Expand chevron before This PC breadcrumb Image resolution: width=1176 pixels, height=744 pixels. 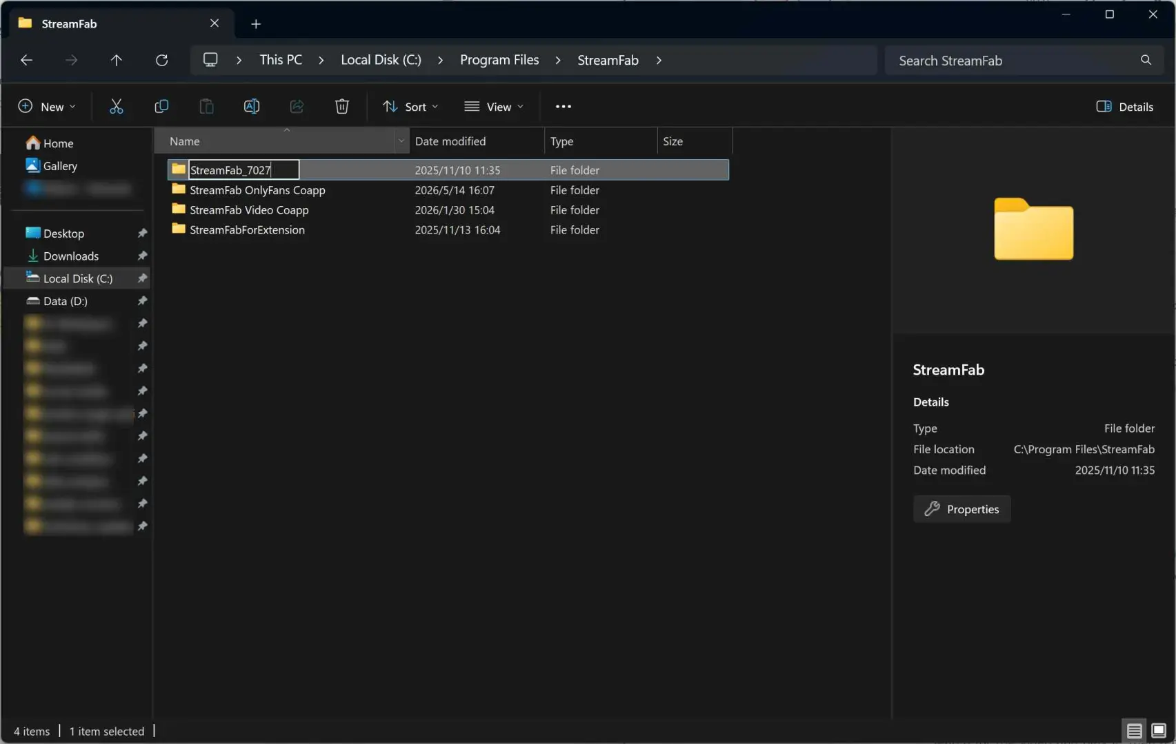pos(239,61)
